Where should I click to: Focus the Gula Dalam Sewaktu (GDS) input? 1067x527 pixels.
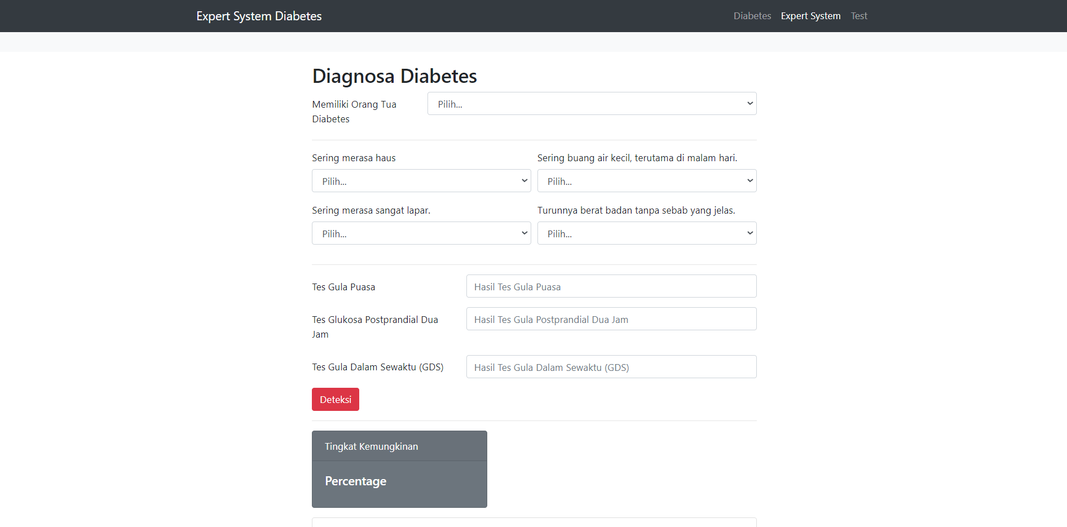611,367
